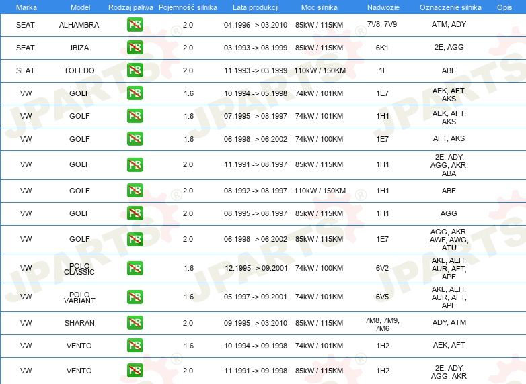
Task: Select the Model column header
Action: [x=80, y=7]
